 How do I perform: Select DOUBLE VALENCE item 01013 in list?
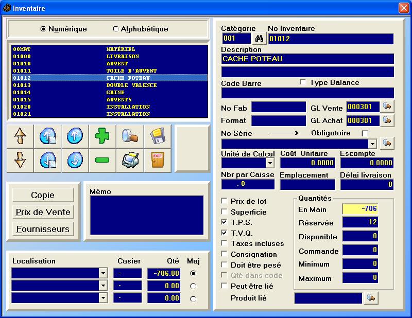109,85
